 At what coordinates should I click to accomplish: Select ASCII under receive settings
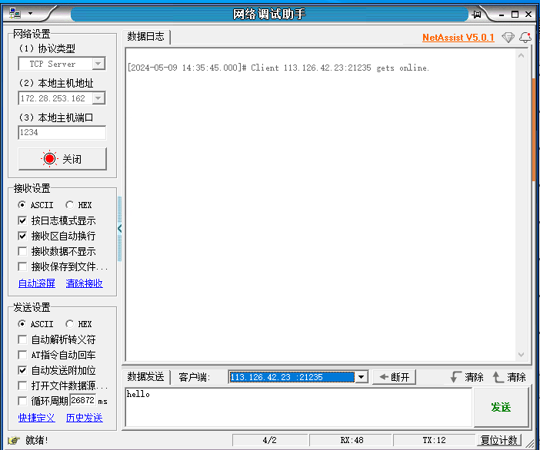click(x=35, y=205)
